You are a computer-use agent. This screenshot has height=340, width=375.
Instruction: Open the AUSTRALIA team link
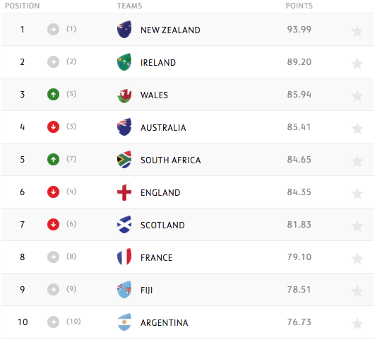[x=163, y=128]
